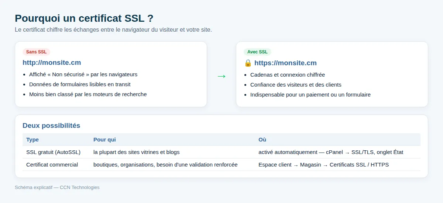443x203 pixels.
Task: Click 'Cadenas et connexion chiffrée' bullet
Action: (x=288, y=75)
